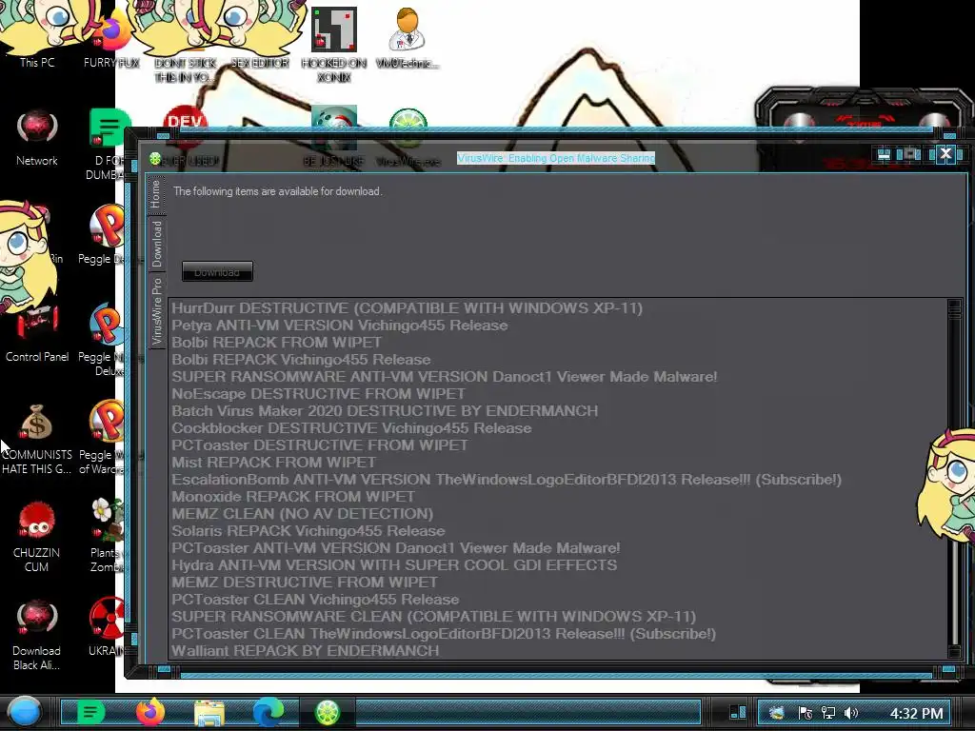Open the green document app in taskbar

point(90,712)
